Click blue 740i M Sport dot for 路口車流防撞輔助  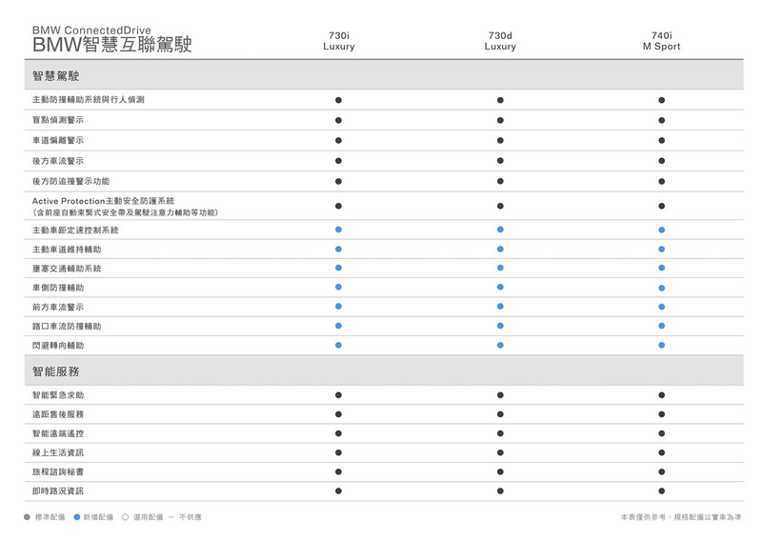click(x=661, y=326)
